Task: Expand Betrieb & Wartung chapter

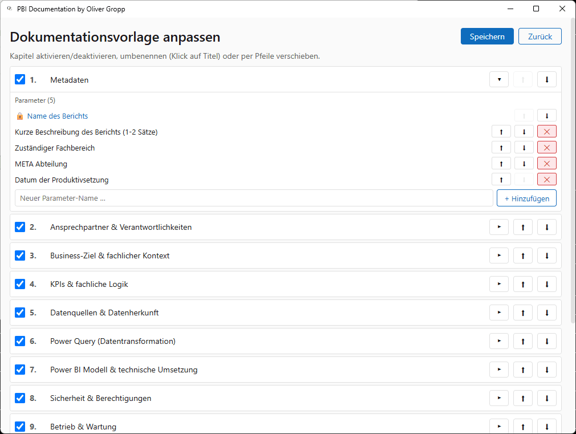Action: tap(499, 426)
